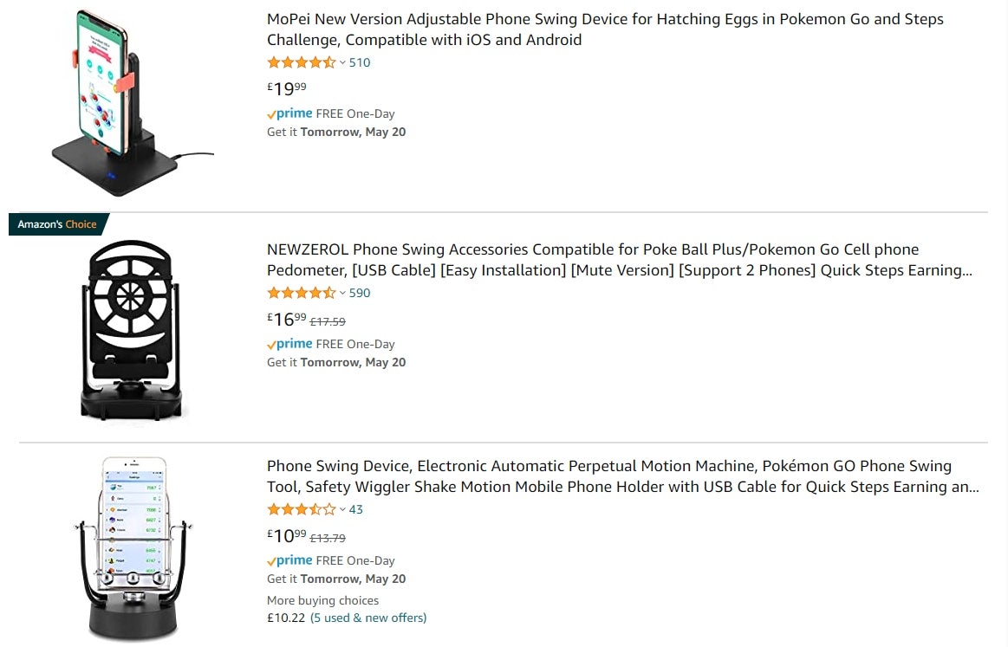1008x647 pixels.
Task: Click the Prime badge on the MoPei listing
Action: tap(290, 113)
